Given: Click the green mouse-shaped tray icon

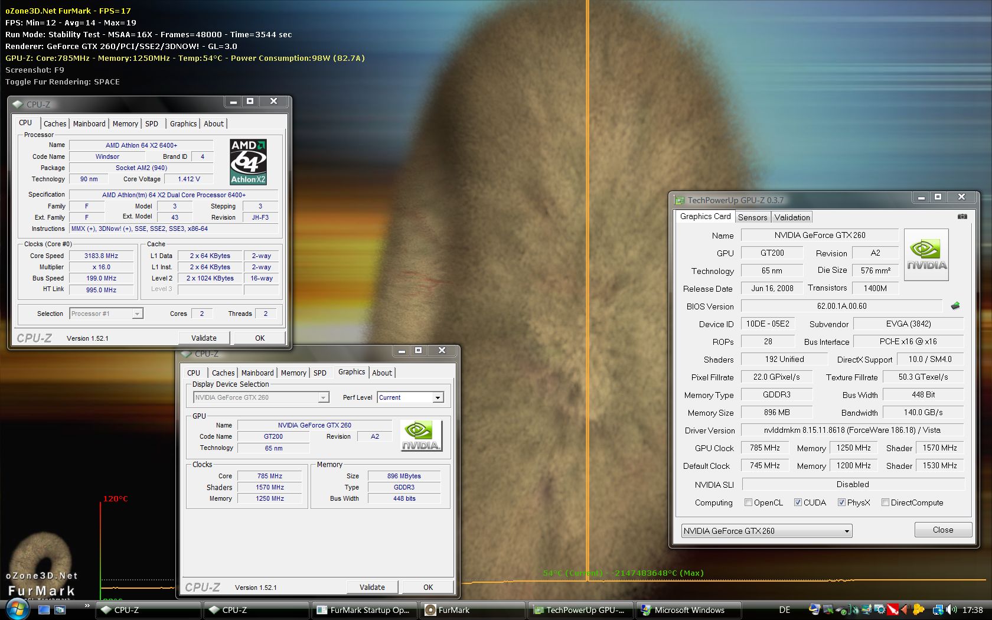Looking at the screenshot, I should (854, 610).
